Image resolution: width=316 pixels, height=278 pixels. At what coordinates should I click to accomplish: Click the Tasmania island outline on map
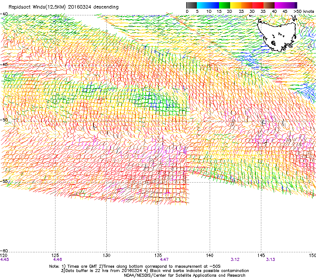[x=277, y=35]
